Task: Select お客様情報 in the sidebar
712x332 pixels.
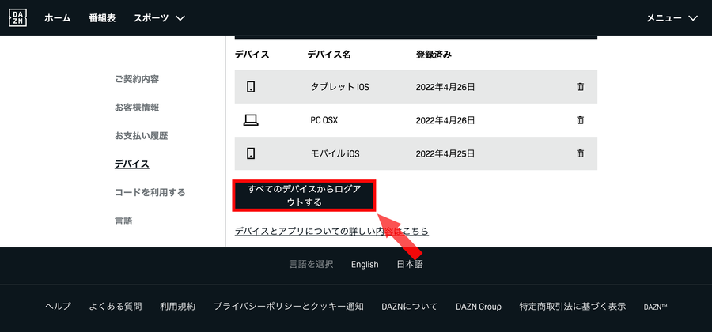Action: [137, 108]
